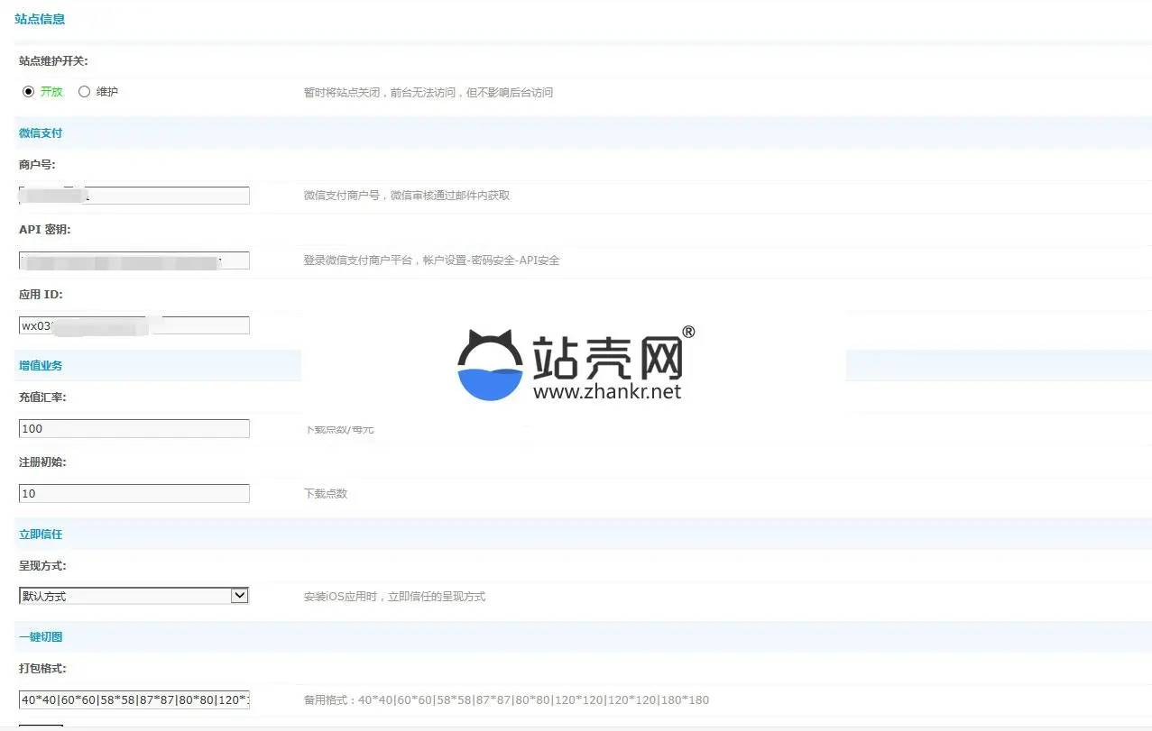Focus the API 密钥 input field
The width and height of the screenshot is (1152, 731).
[x=134, y=260]
